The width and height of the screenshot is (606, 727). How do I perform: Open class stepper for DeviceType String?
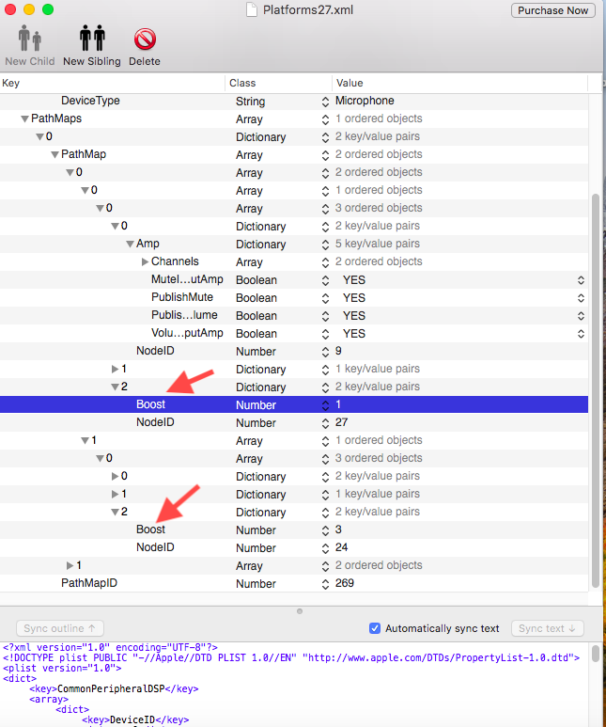tap(325, 102)
